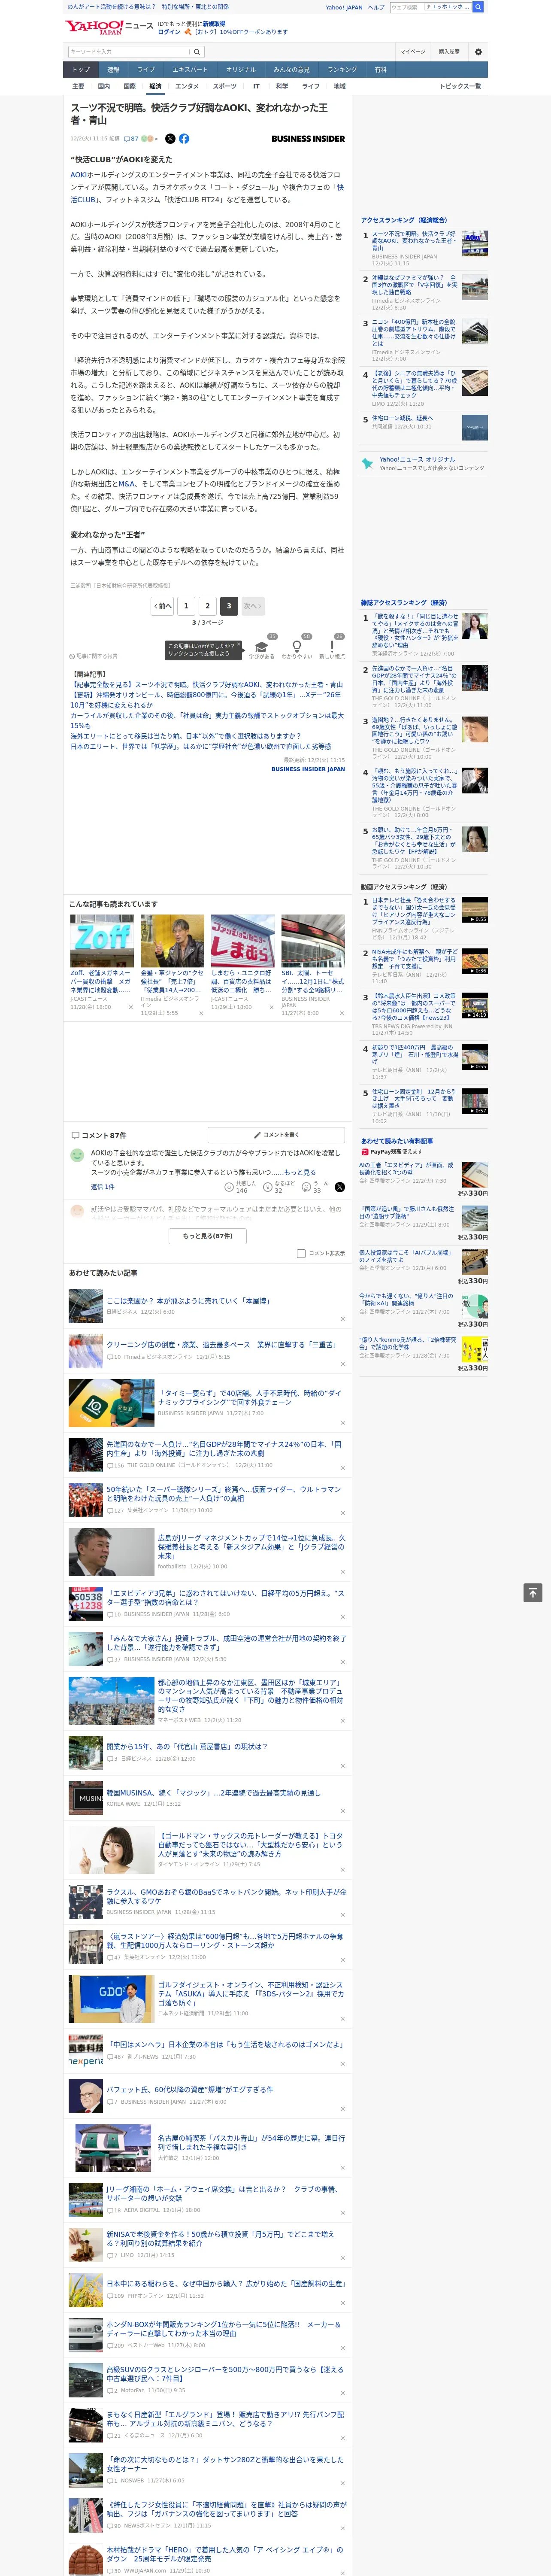The height and width of the screenshot is (2576, 551).
Task: Click the ログイン link
Action: coord(169,32)
